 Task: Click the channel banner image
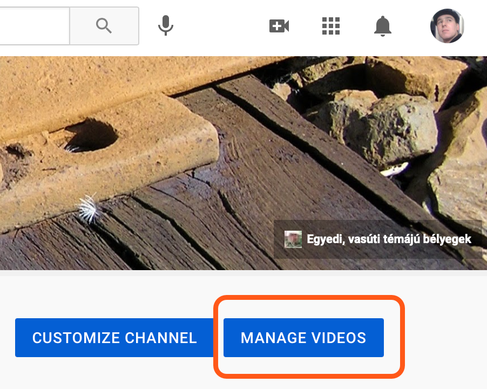tap(243, 163)
